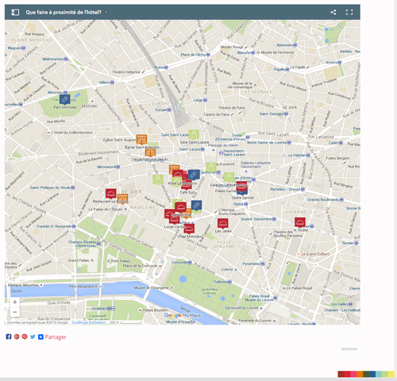Select green shopping marker west of Hôtel Le Mathurin
Image resolution: width=397 pixels, height=381 pixels.
[158, 179]
